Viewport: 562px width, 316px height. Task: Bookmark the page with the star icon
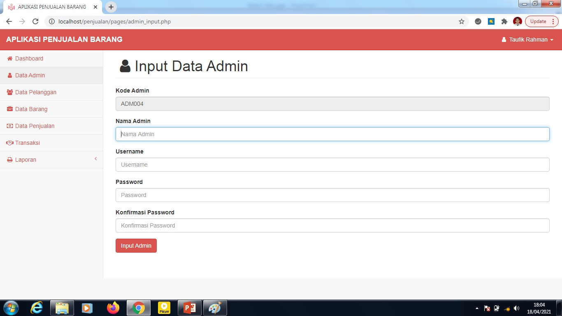click(x=462, y=21)
